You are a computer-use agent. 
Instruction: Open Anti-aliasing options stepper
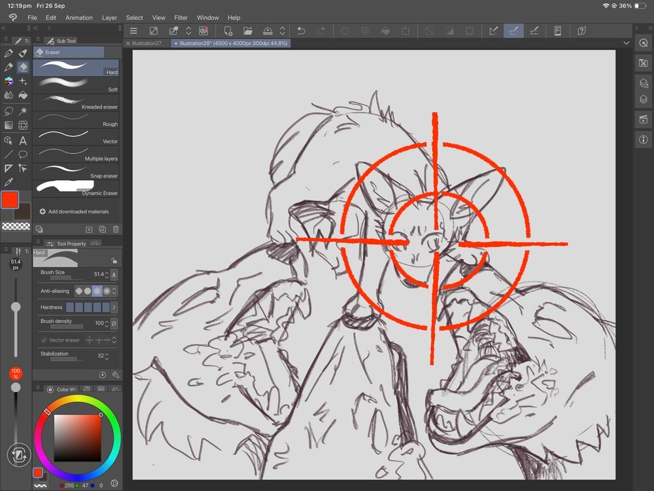pos(114,291)
